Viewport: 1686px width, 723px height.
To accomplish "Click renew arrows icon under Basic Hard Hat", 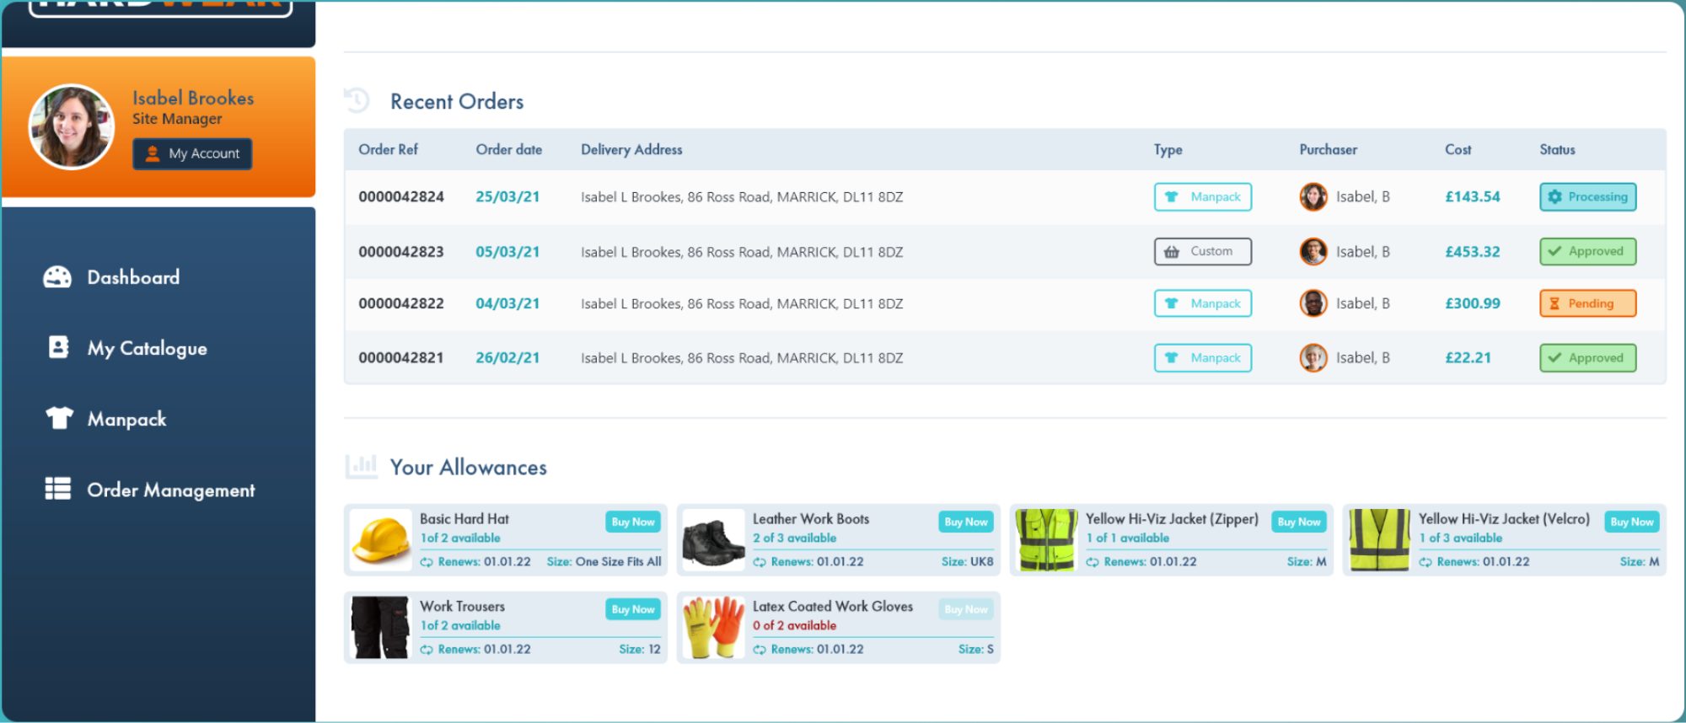I will 427,562.
